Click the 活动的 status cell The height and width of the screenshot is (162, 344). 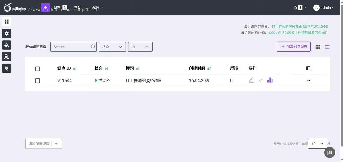103,81
